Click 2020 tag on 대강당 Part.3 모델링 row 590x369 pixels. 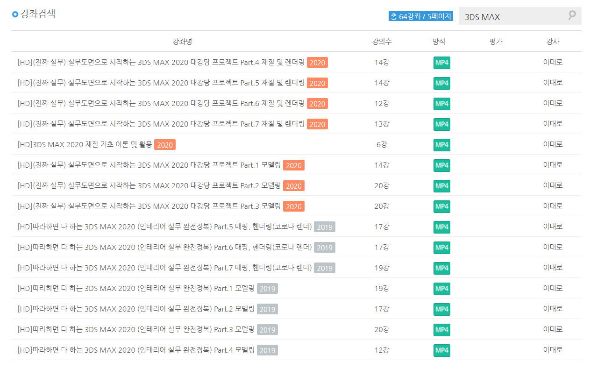294,206
